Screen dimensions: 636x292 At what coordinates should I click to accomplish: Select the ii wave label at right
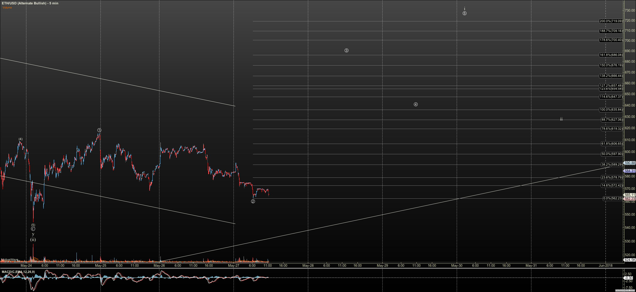(561, 119)
